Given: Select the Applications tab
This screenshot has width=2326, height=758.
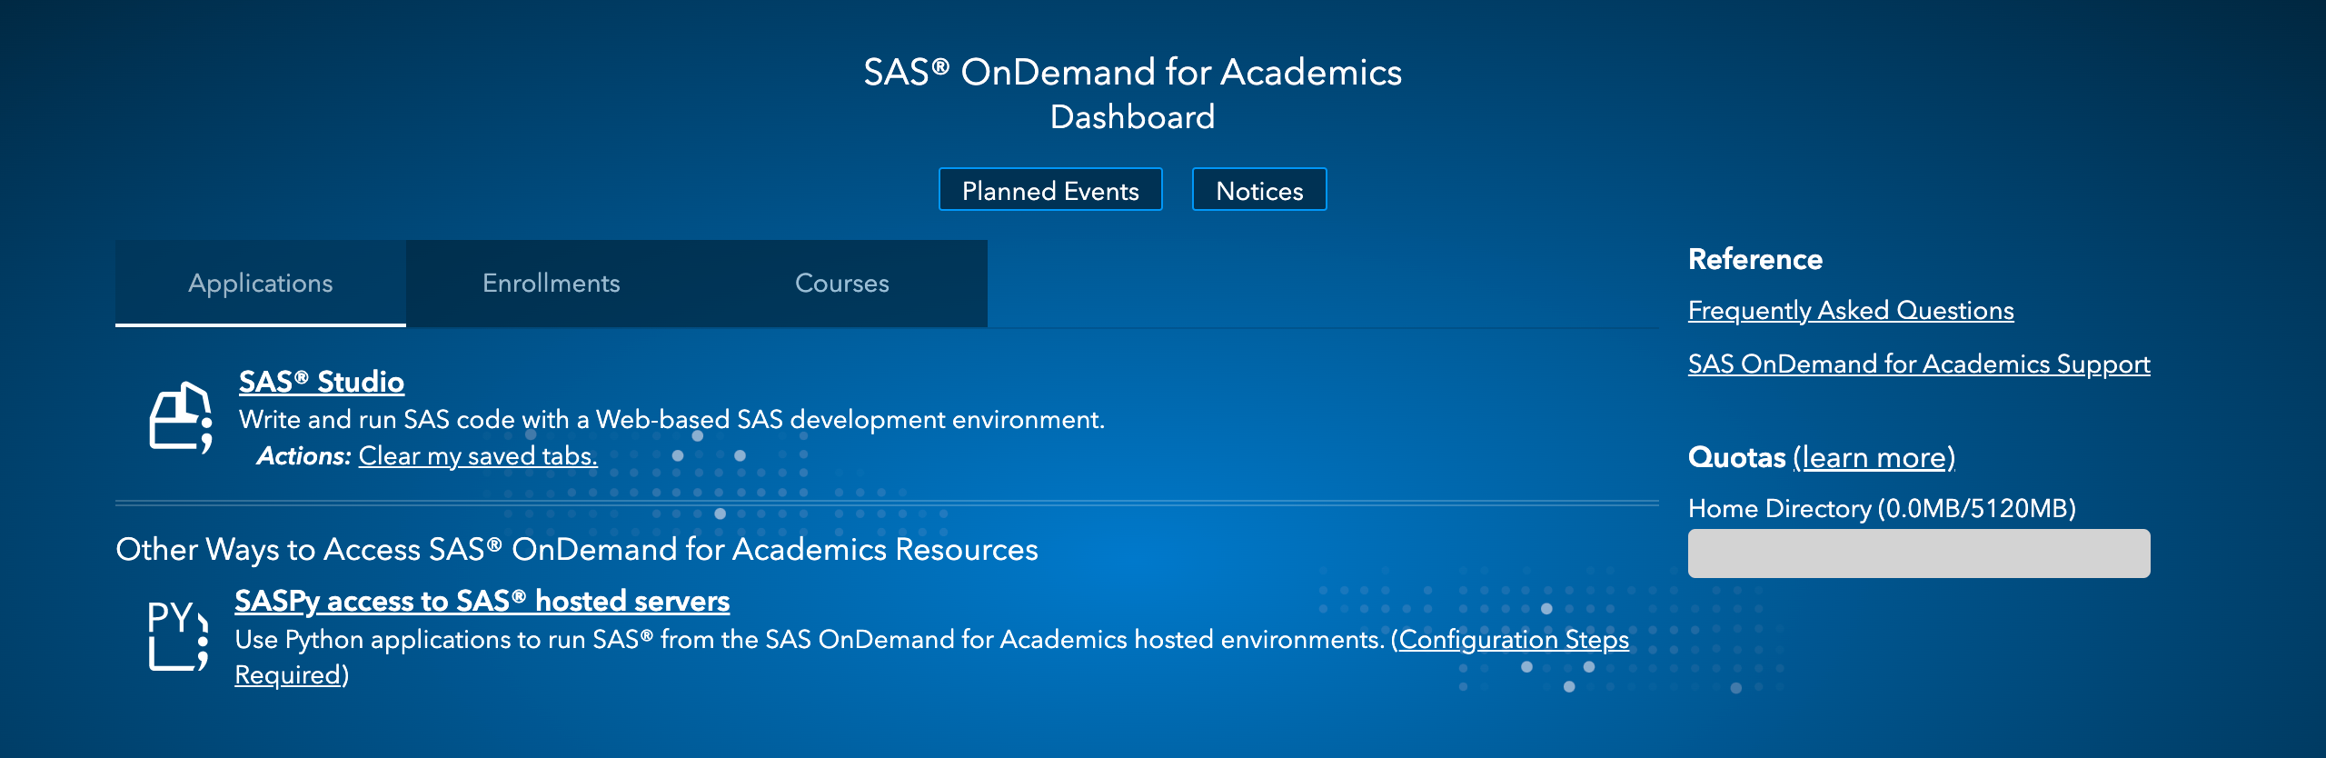Looking at the screenshot, I should [261, 284].
